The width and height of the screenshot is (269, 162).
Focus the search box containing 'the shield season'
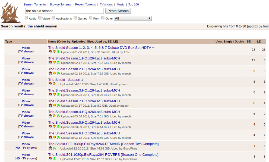pyautogui.click(x=64, y=11)
